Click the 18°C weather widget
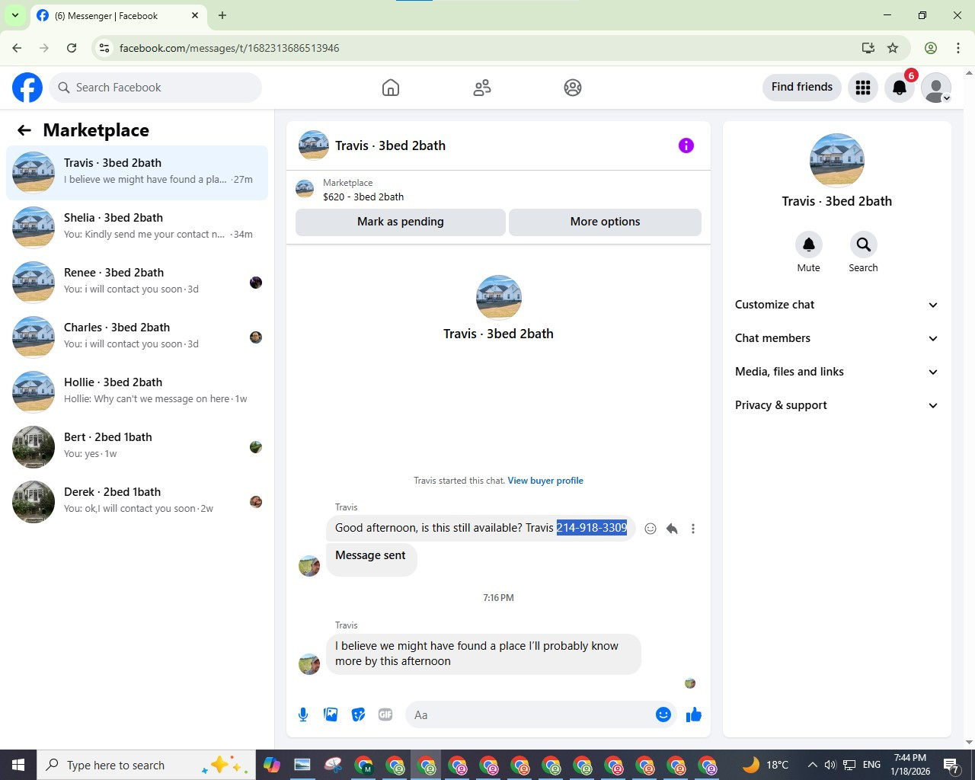 pyautogui.click(x=766, y=765)
